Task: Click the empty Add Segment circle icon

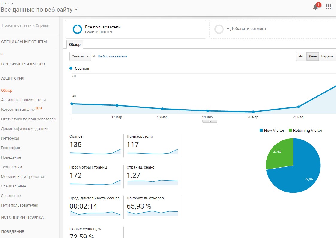Action: pos(219,29)
